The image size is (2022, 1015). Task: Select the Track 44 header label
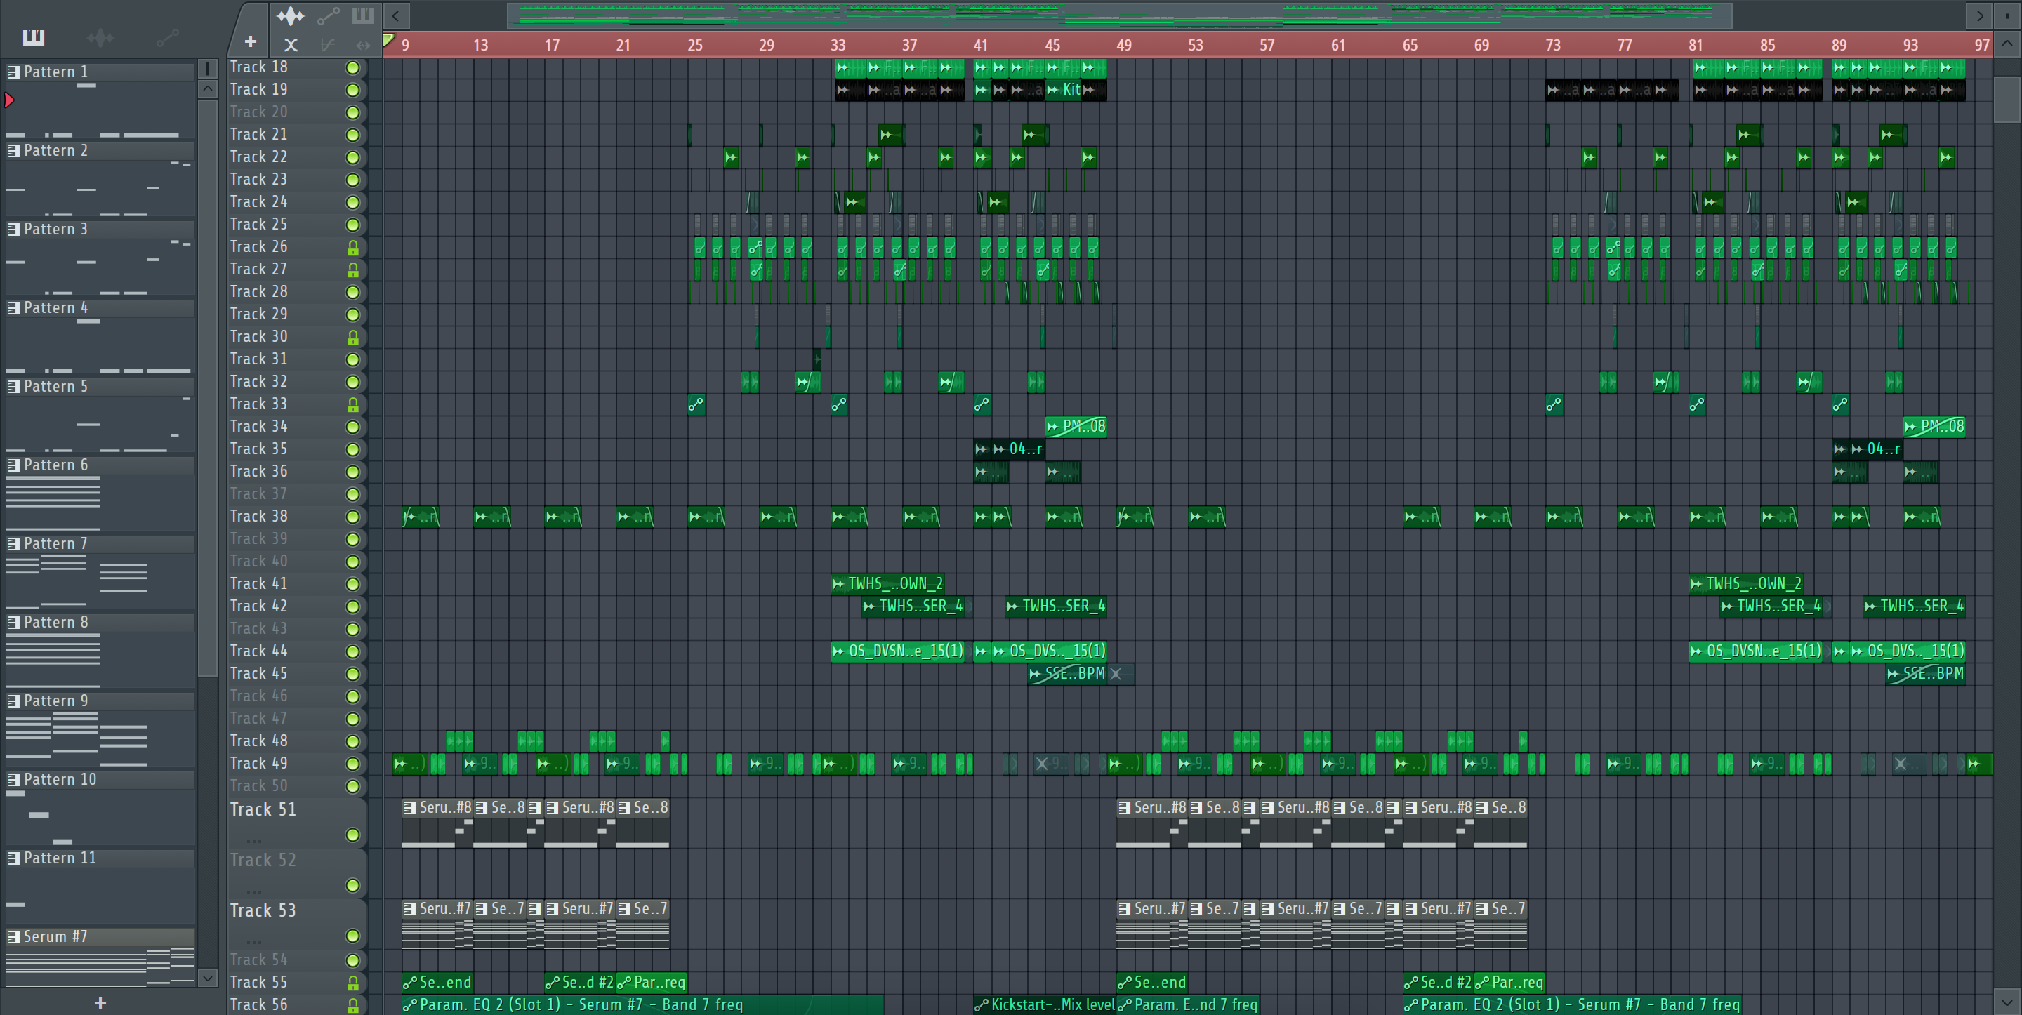[259, 651]
